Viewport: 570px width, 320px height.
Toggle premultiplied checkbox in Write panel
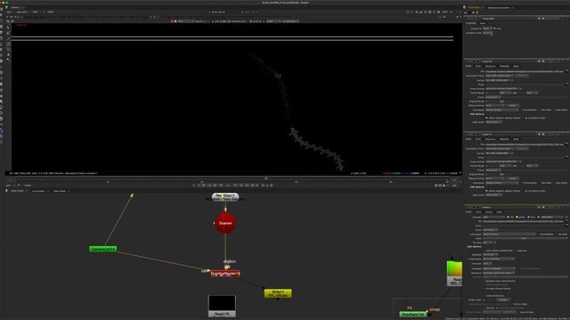point(539,234)
